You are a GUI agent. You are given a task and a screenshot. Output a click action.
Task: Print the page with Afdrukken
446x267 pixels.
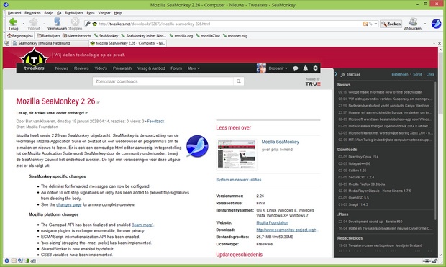(412, 24)
